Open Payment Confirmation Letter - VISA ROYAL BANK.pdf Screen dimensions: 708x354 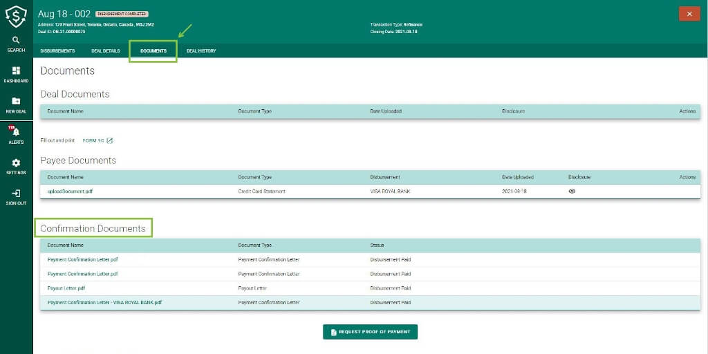pyautogui.click(x=104, y=303)
